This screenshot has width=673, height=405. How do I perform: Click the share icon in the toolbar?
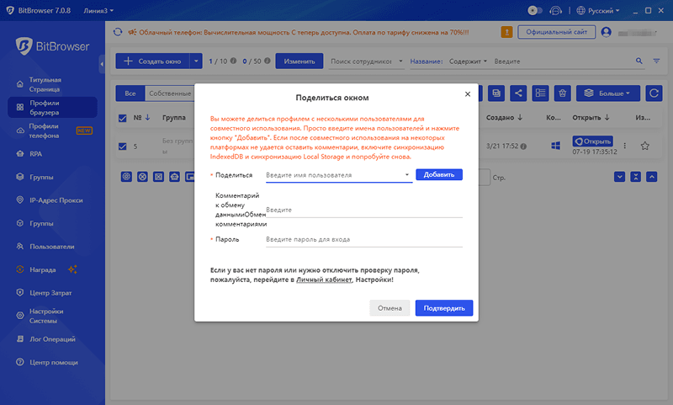tap(519, 93)
